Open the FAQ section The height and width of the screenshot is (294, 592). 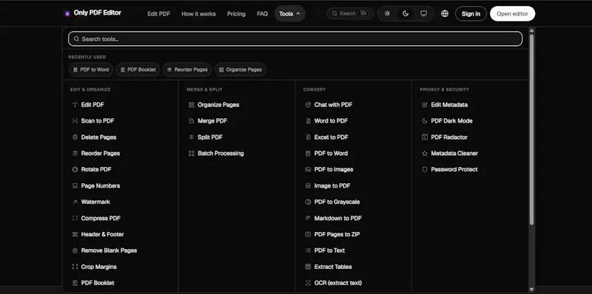263,14
